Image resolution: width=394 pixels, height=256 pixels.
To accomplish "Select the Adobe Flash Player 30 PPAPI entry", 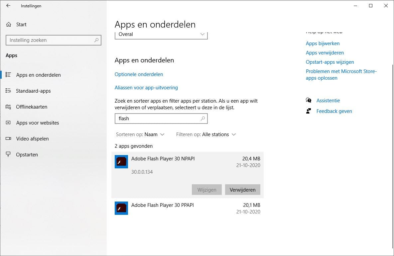I will [188, 208].
